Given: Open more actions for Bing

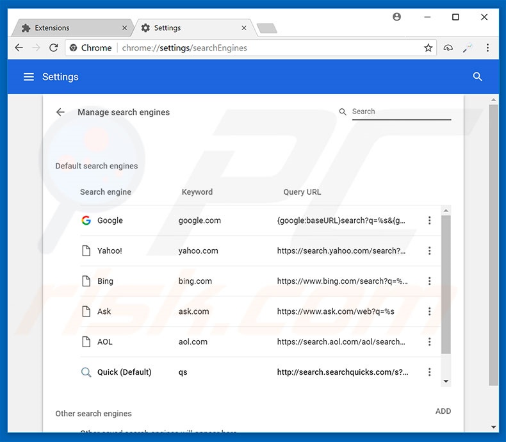Looking at the screenshot, I should point(429,281).
